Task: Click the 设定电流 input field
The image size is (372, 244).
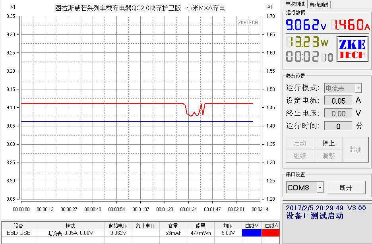Action: (x=338, y=101)
